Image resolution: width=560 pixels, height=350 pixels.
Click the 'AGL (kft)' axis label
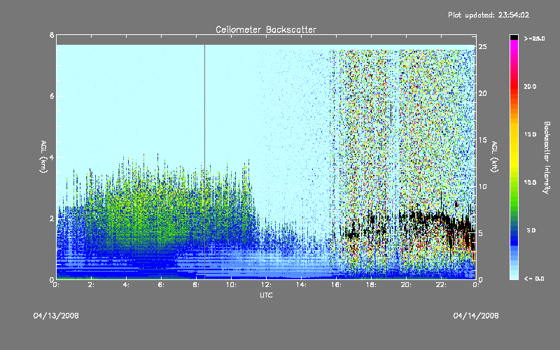(x=494, y=157)
